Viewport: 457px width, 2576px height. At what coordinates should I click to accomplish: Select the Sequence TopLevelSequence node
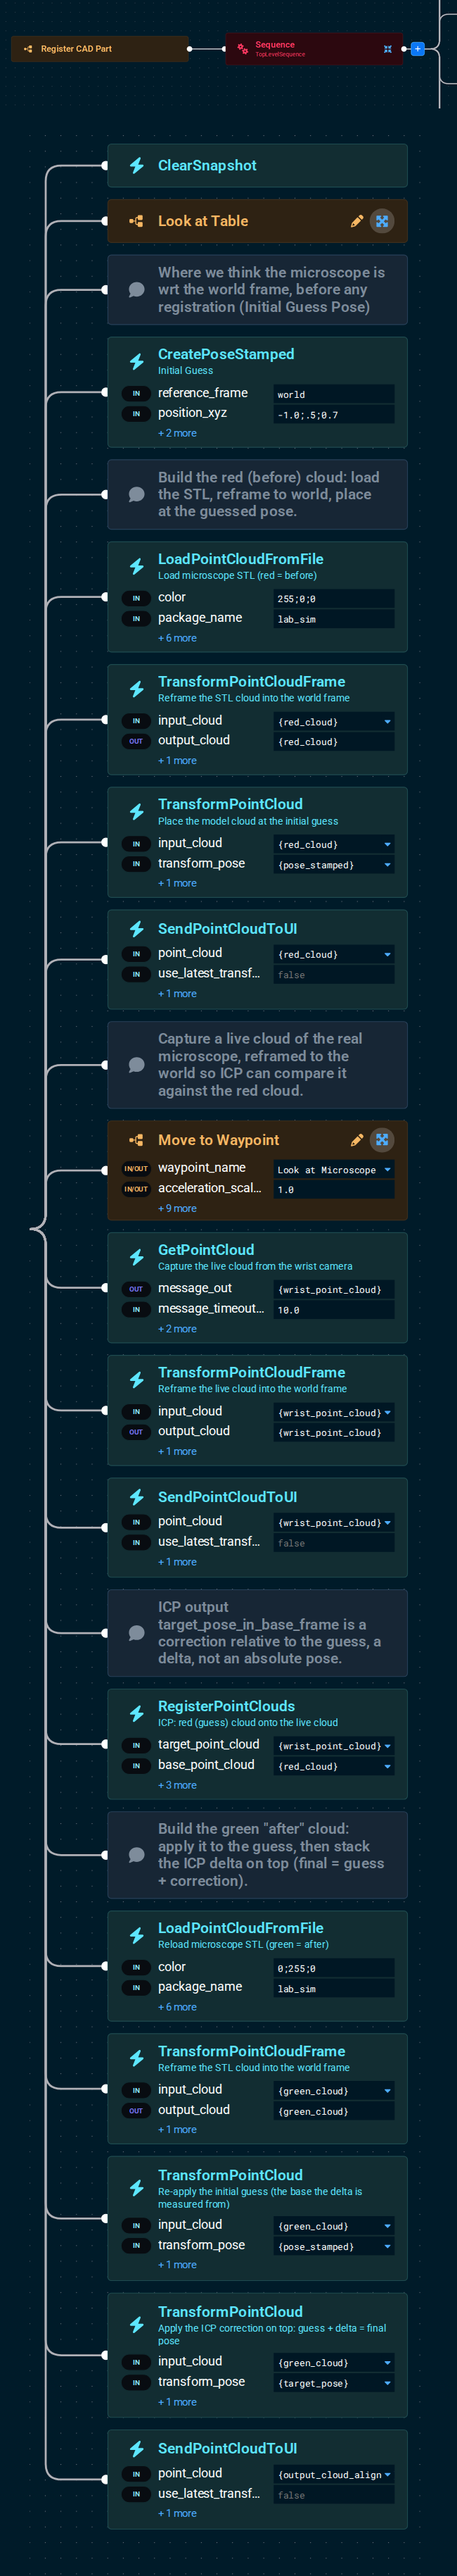click(314, 48)
